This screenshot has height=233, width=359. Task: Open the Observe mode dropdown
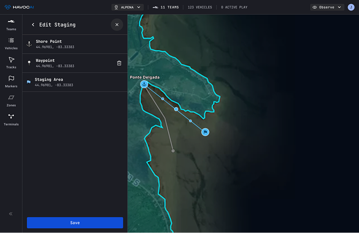327,7
